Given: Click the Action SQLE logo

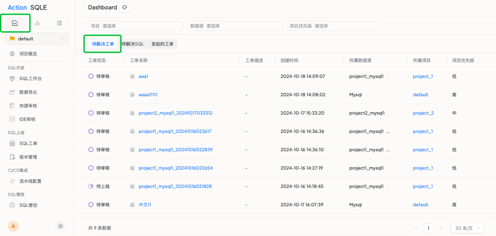Looking at the screenshot, I should [x=27, y=8].
